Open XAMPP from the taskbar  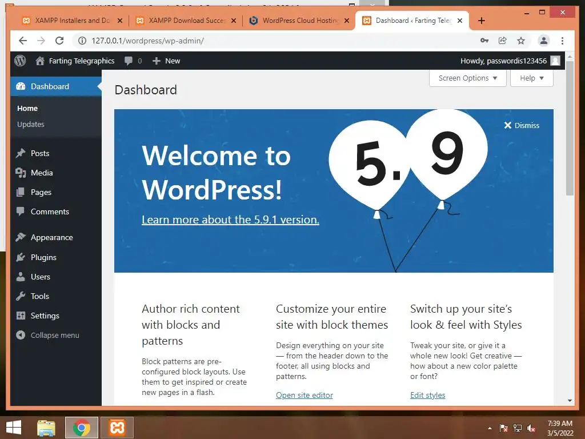coord(117,428)
